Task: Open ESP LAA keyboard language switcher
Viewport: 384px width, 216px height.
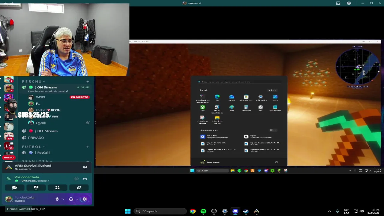Action: click(346, 211)
